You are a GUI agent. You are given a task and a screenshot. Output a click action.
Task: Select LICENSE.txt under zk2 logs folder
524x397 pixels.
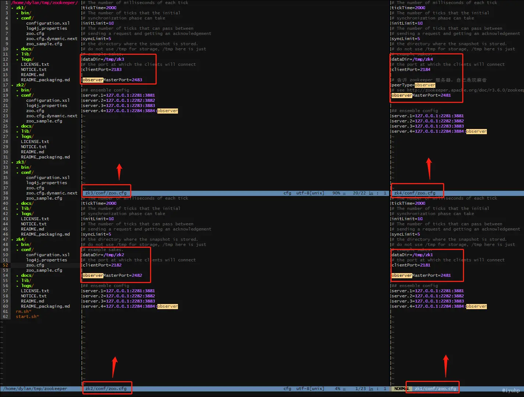(x=35, y=142)
